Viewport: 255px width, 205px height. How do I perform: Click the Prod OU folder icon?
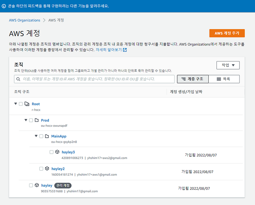(37, 120)
